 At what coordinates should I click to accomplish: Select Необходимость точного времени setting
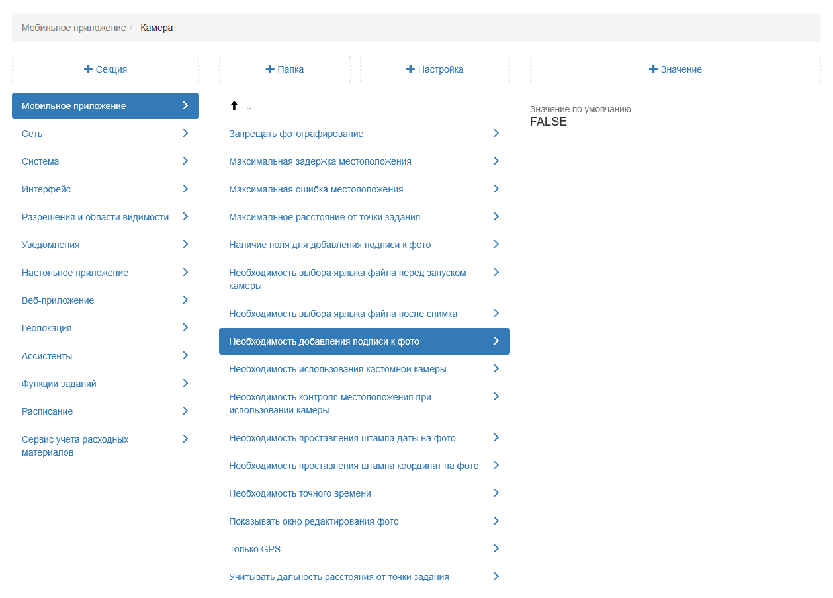click(x=300, y=493)
